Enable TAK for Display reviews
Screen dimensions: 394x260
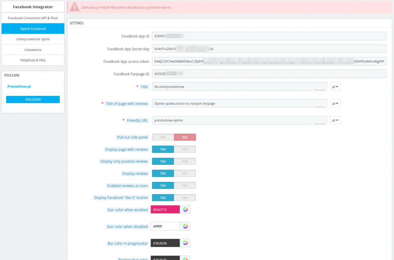pos(163,173)
